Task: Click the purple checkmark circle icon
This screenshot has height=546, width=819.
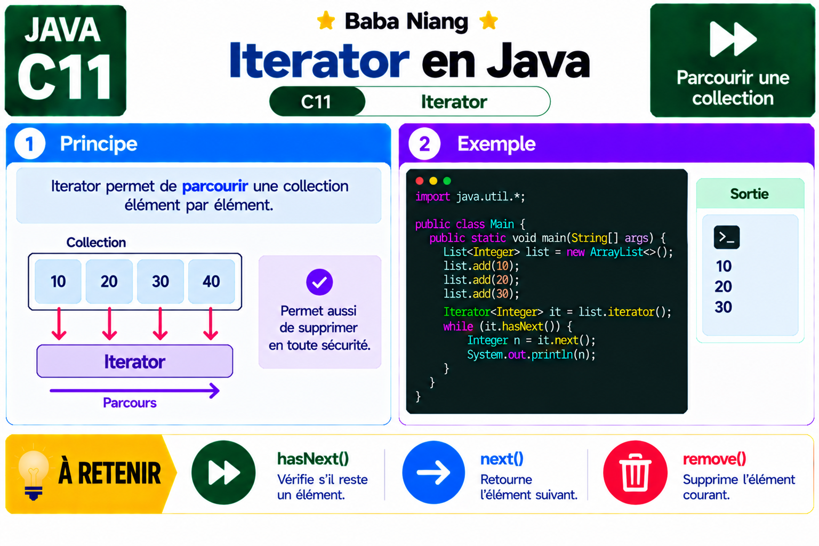Action: coord(319,282)
